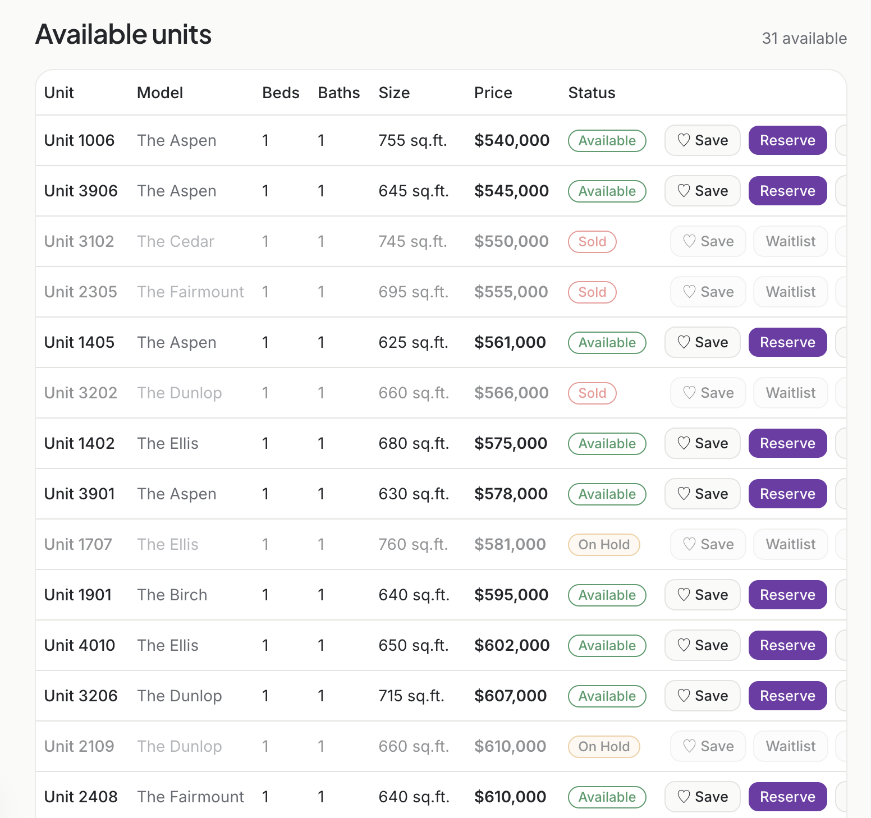This screenshot has height=818, width=871.
Task: Reserve Unit 1402
Action: (787, 443)
